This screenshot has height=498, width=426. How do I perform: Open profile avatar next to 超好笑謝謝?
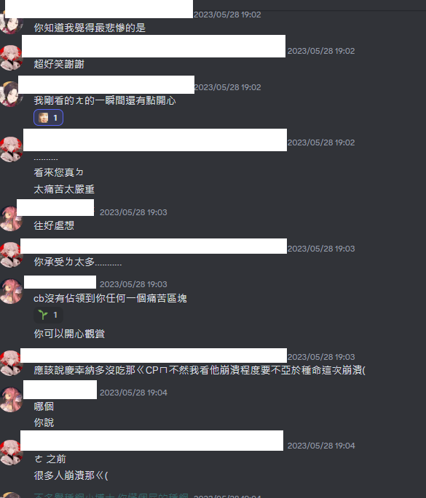[11, 57]
